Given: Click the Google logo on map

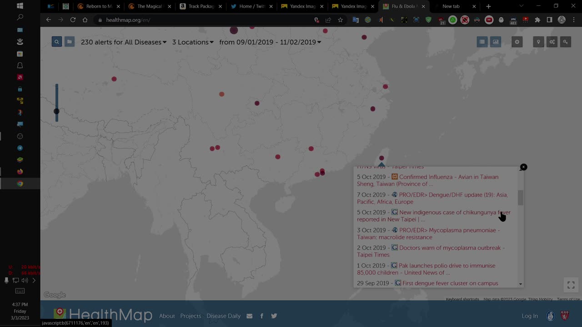Looking at the screenshot, I should (55, 295).
